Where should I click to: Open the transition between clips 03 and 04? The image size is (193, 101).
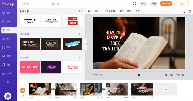coord(104,89)
